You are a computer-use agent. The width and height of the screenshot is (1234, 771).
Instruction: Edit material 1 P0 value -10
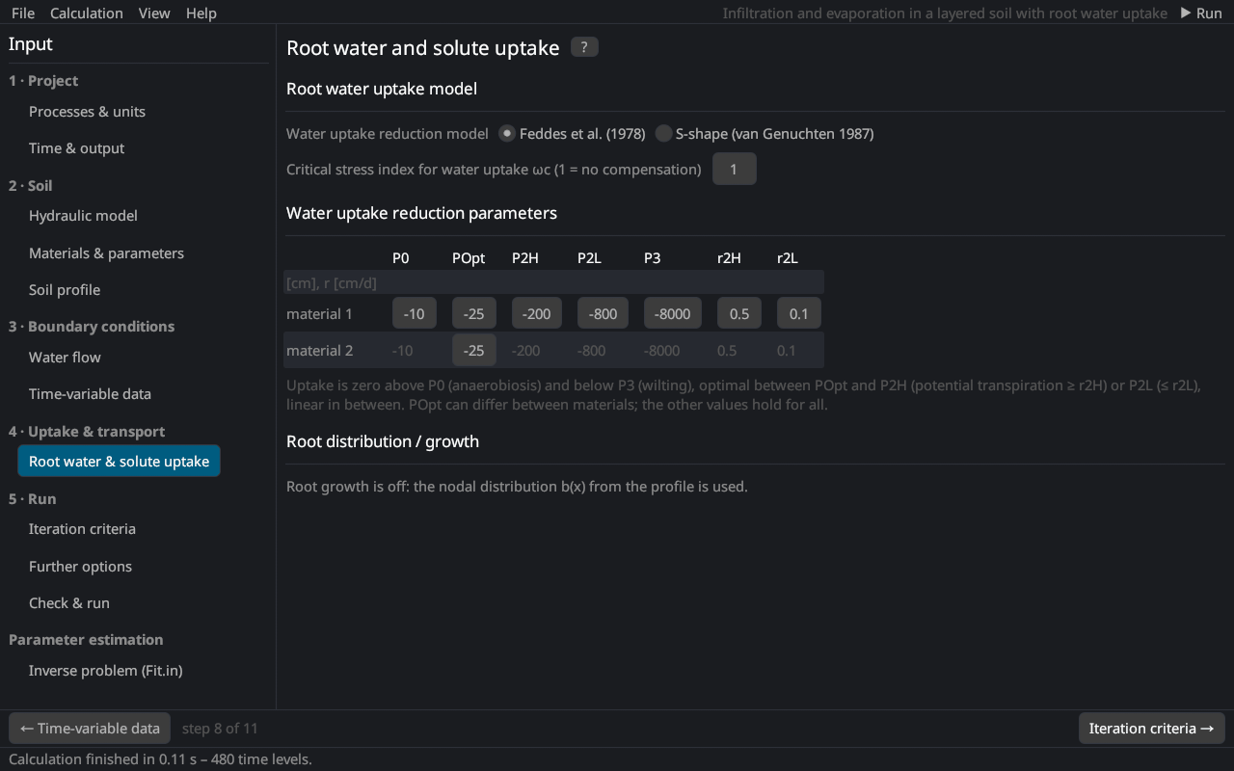pyautogui.click(x=415, y=314)
